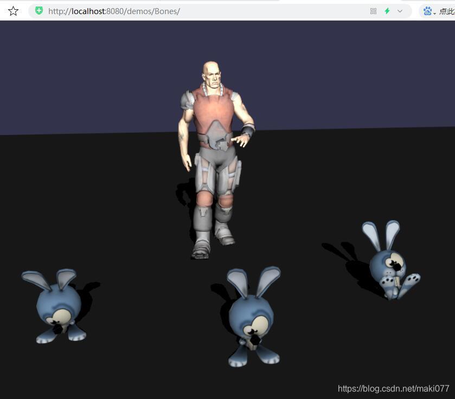Select the walking soldier character model

pos(215,159)
